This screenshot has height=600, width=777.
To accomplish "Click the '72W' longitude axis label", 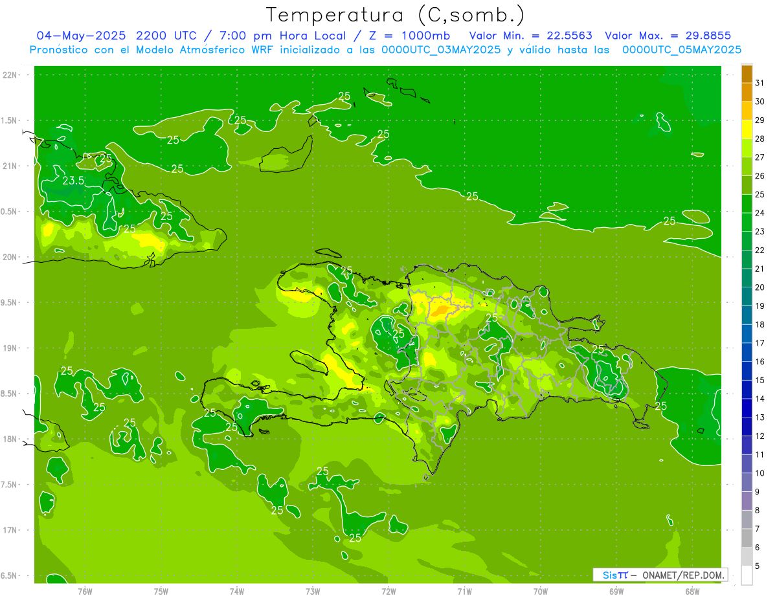I will (x=388, y=591).
